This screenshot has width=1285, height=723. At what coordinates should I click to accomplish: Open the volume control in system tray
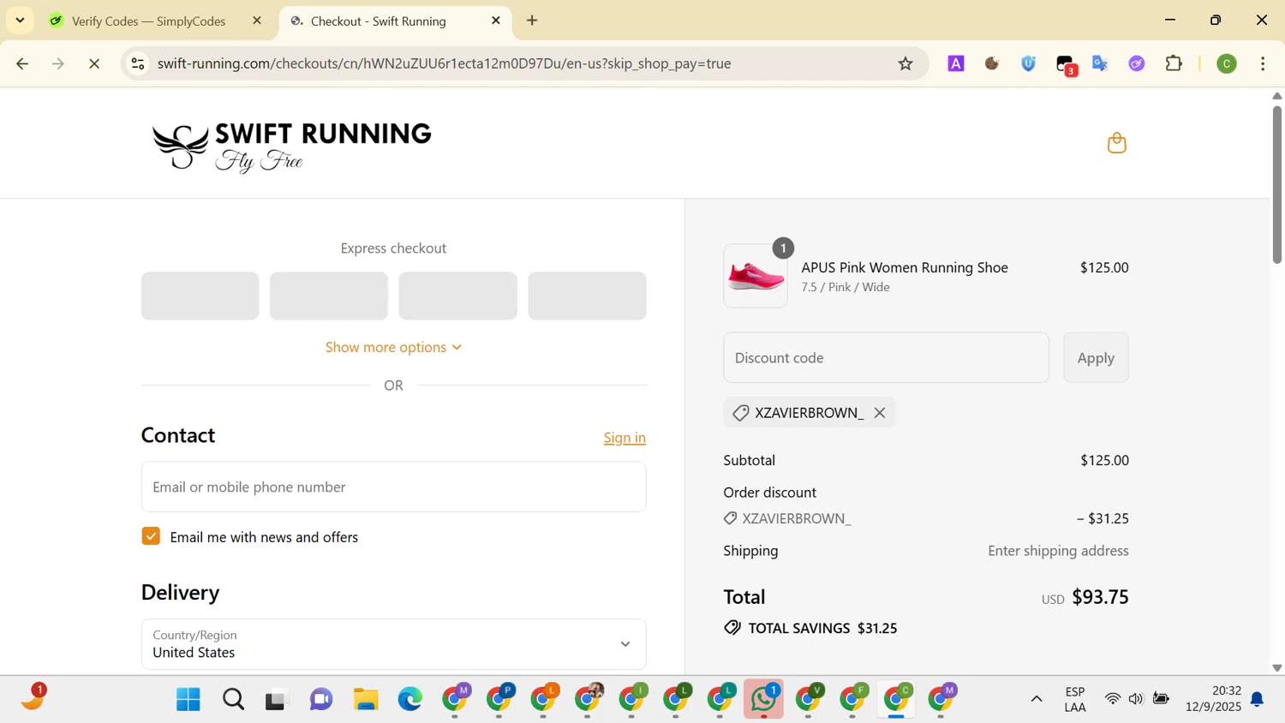point(1136,700)
